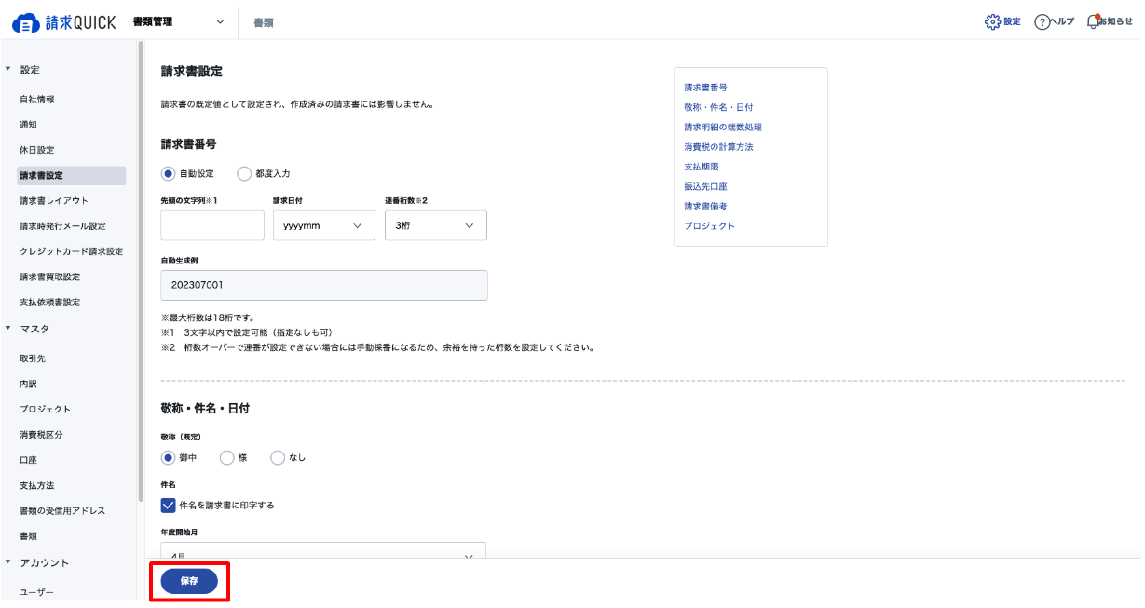Choose the なし honorific radio option
The width and height of the screenshot is (1145, 608).
[x=278, y=457]
